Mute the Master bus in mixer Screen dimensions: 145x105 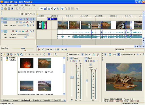pyautogui.click(x=76, y=61)
